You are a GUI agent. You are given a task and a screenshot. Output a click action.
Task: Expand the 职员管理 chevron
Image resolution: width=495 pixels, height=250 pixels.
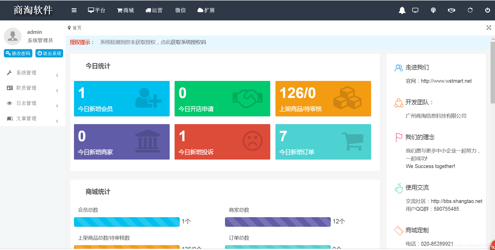[x=57, y=91]
